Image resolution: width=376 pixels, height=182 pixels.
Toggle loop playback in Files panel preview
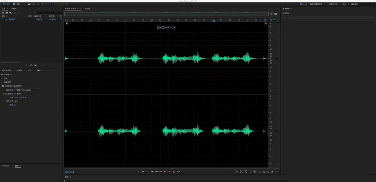tap(31, 65)
